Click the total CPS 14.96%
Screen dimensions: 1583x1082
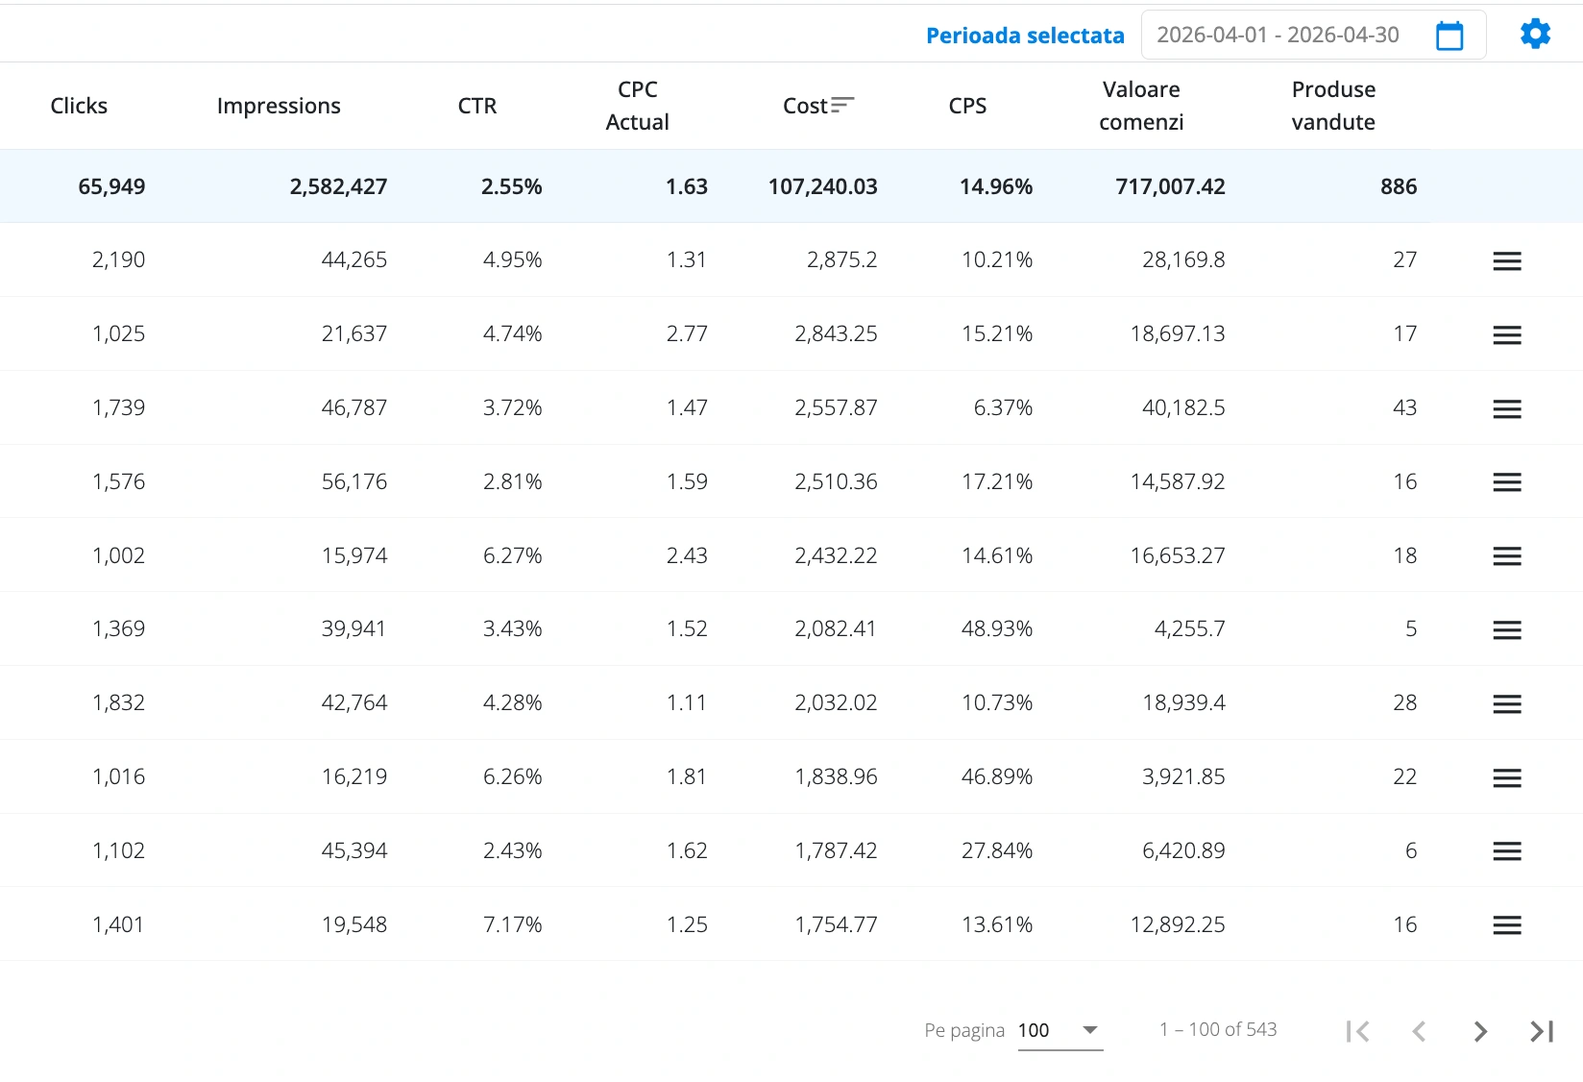click(x=996, y=186)
